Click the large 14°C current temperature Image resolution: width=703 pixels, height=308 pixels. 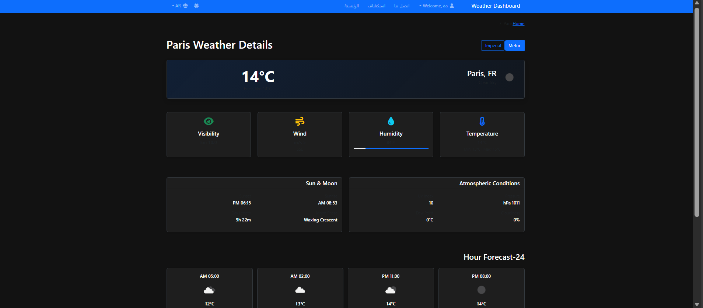click(258, 77)
